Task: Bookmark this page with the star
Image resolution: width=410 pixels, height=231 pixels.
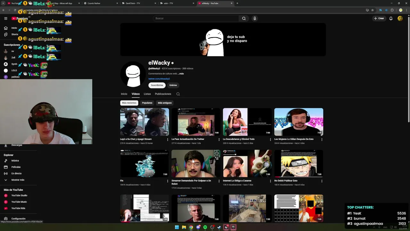Action: click(373, 10)
